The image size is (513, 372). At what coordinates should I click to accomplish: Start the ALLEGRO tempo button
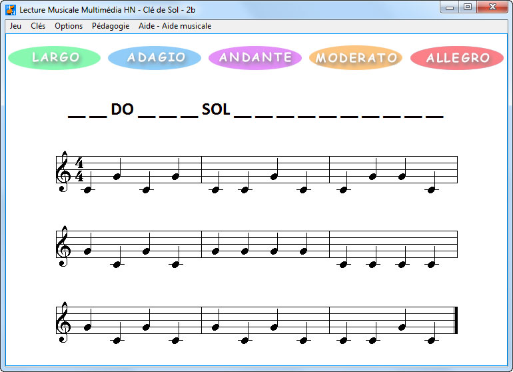pos(457,57)
